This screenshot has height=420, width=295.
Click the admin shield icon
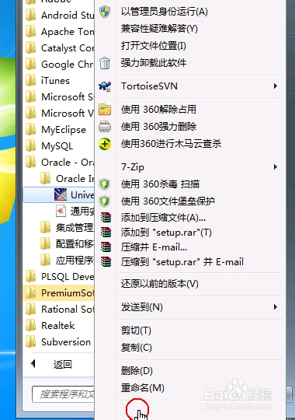tap(105, 12)
